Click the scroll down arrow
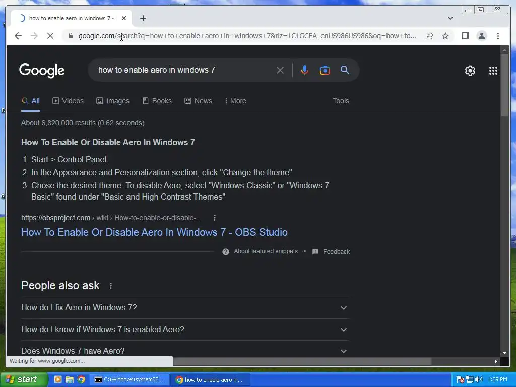This screenshot has height=387, width=516. pos(504,353)
